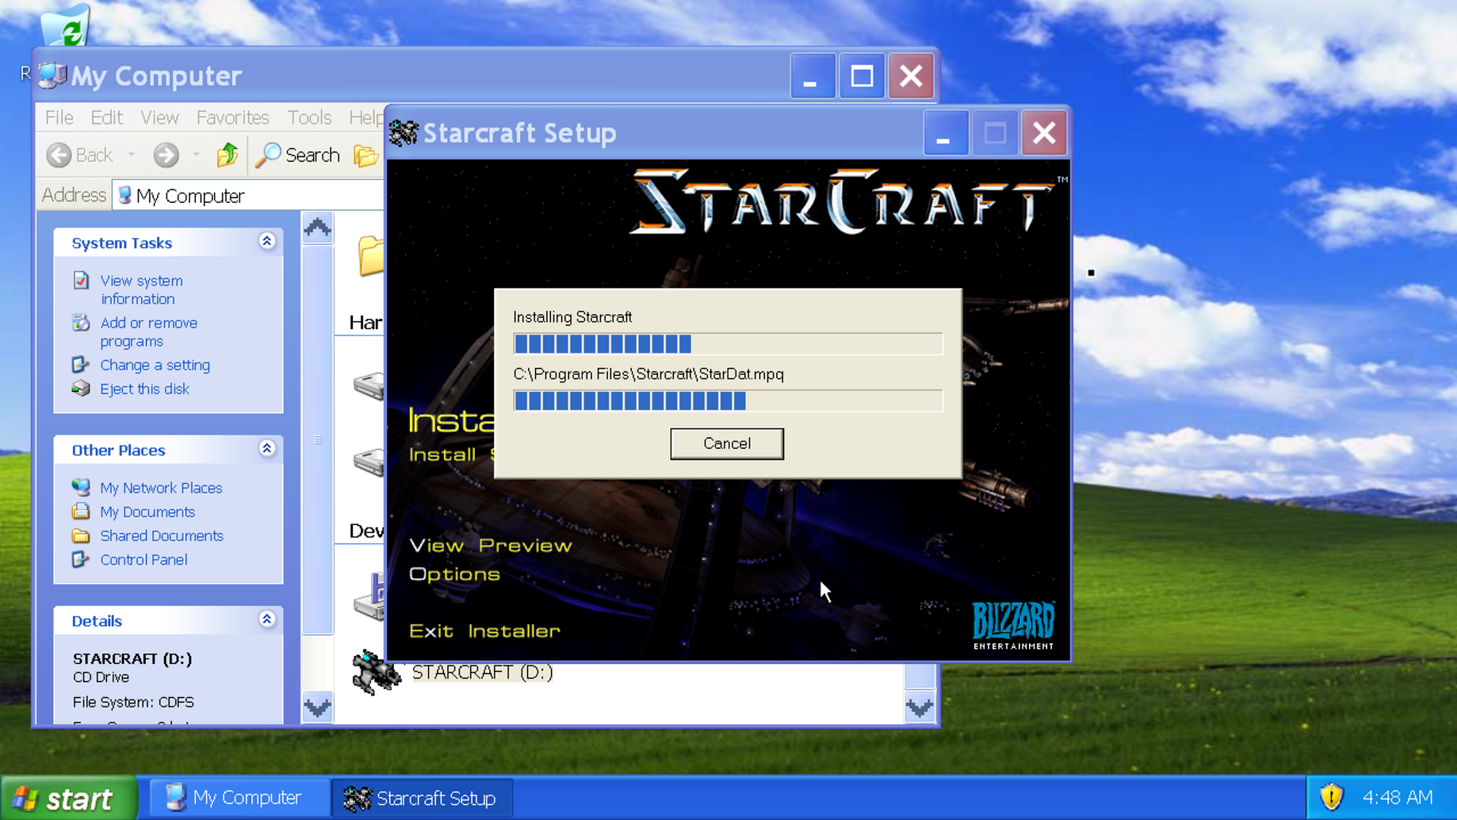Click Add or remove programs link
The image size is (1457, 820).
[148, 331]
